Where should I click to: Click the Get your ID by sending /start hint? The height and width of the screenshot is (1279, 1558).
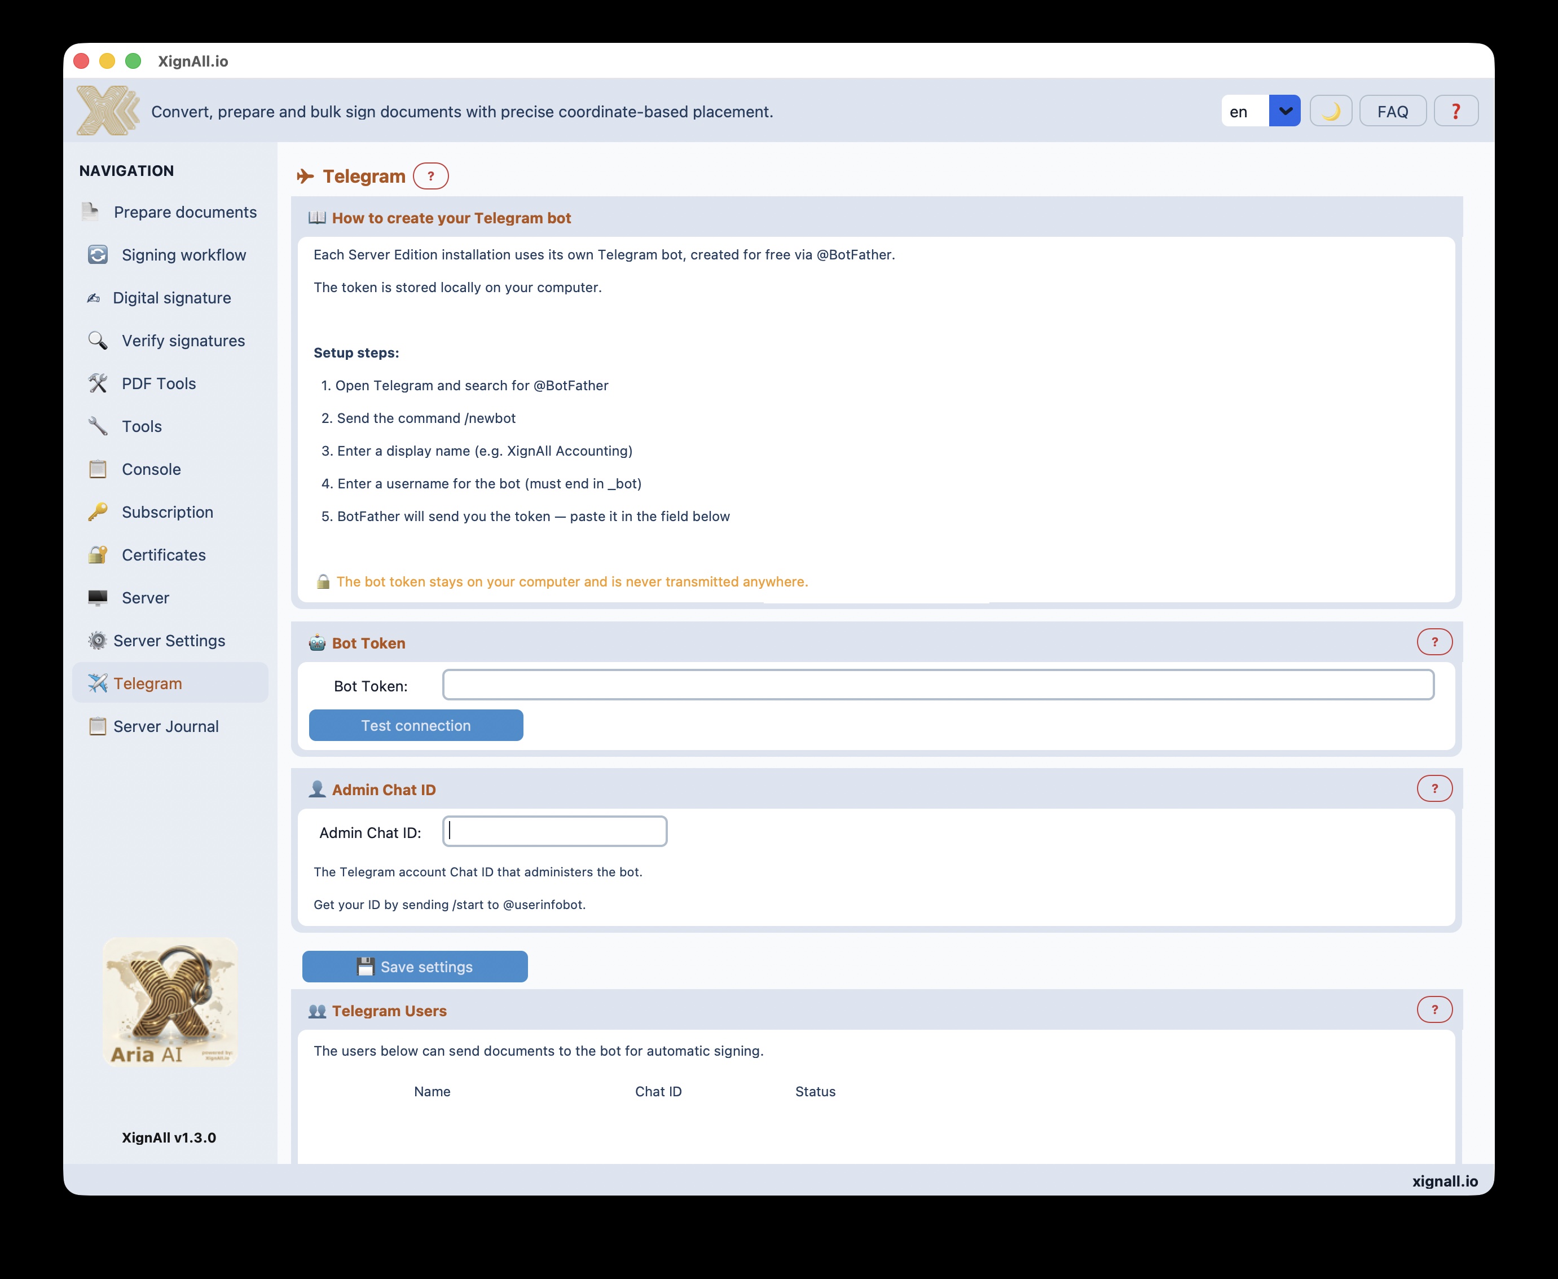[x=450, y=905]
